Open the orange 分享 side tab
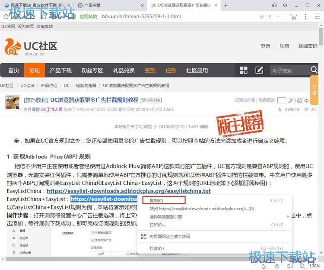This screenshot has height=270, width=324. [314, 90]
